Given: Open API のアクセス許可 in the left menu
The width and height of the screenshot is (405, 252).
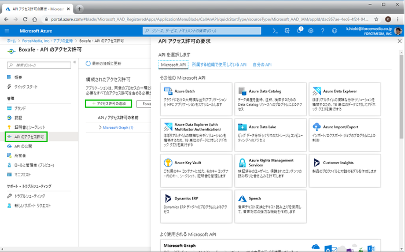Looking at the screenshot, I should (x=26, y=137).
